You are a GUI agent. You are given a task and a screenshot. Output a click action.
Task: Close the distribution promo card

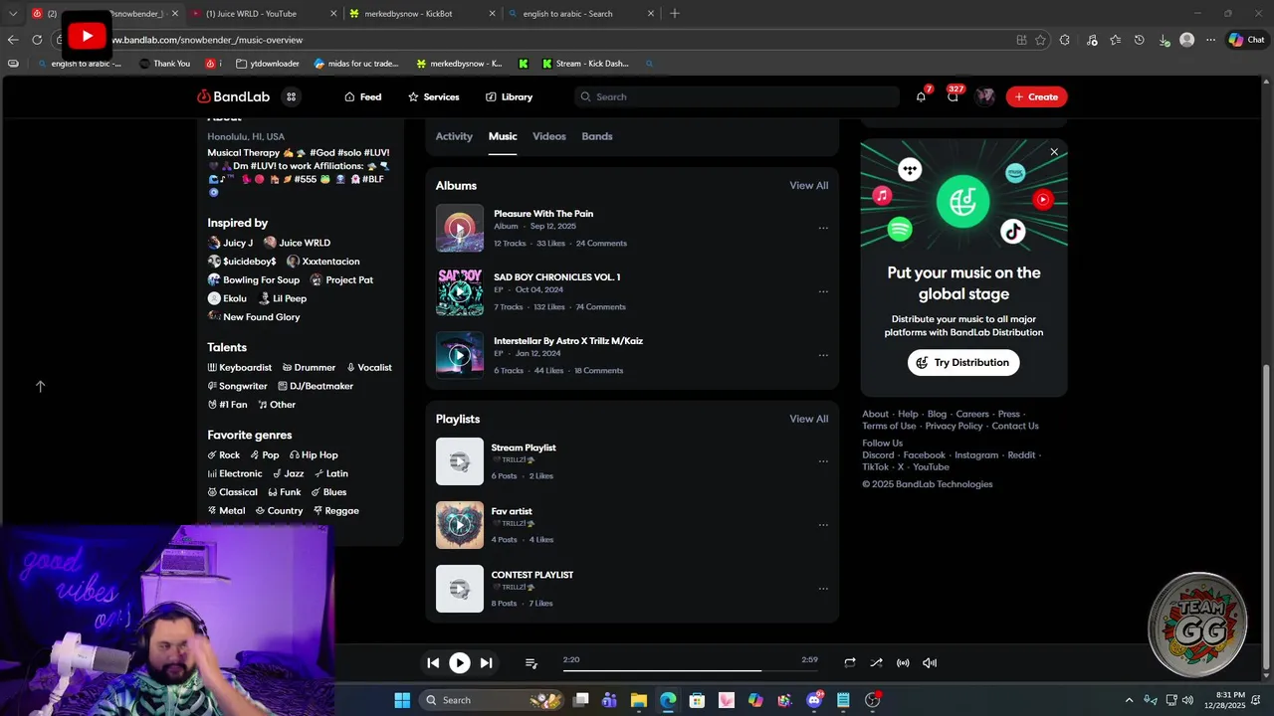point(1054,152)
